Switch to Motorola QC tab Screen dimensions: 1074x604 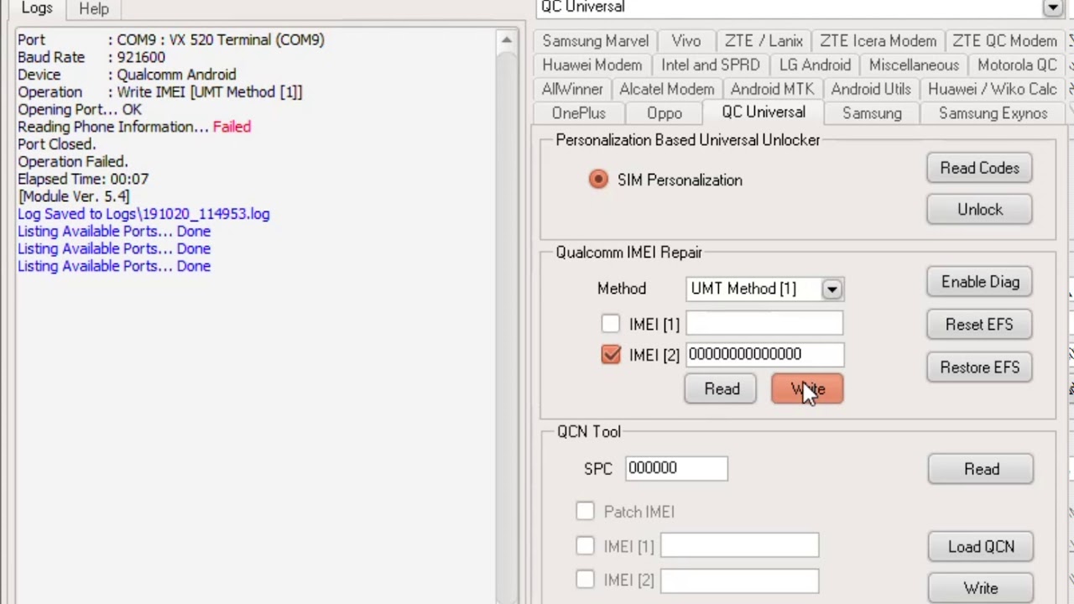point(1017,65)
